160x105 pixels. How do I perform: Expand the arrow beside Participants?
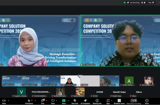click(x=35, y=100)
